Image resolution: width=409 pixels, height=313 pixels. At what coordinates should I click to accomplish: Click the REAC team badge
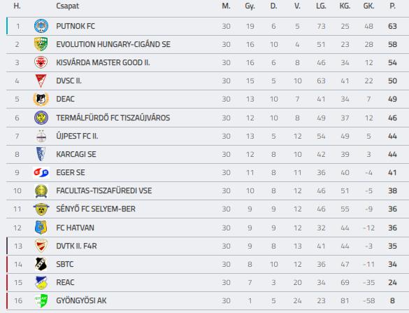[41, 282]
